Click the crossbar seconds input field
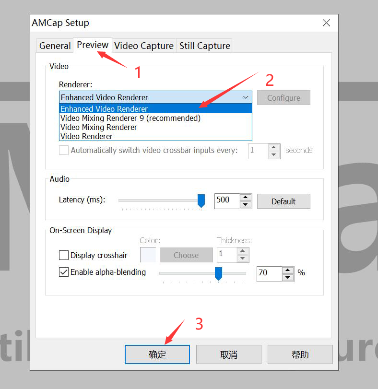Image resolution: width=378 pixels, height=389 pixels. click(x=258, y=151)
